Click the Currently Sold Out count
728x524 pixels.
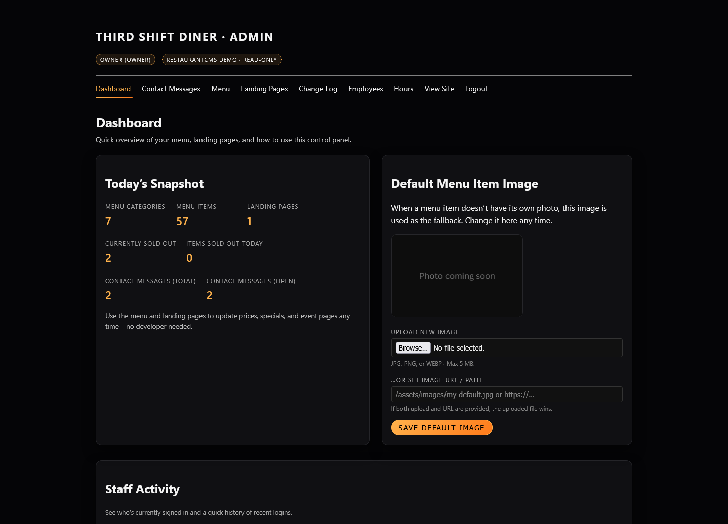(108, 258)
